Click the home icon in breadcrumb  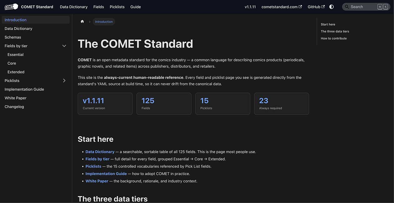point(82,22)
